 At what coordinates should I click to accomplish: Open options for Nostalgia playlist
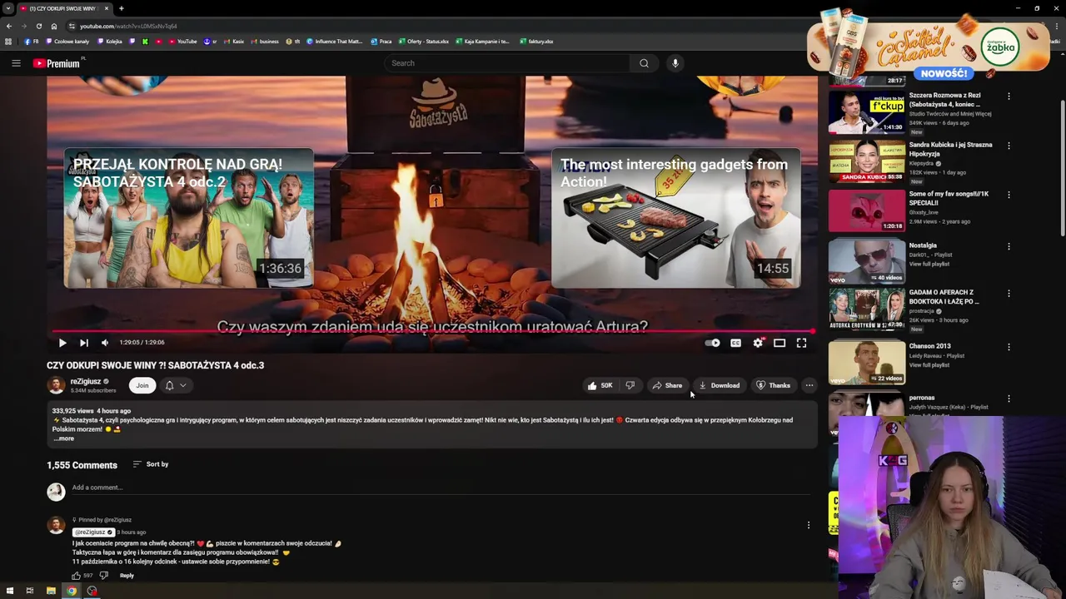[1009, 246]
